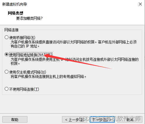Click the 网络类型 bold heading
Viewport: 145px width, 124px height.
coord(15,13)
